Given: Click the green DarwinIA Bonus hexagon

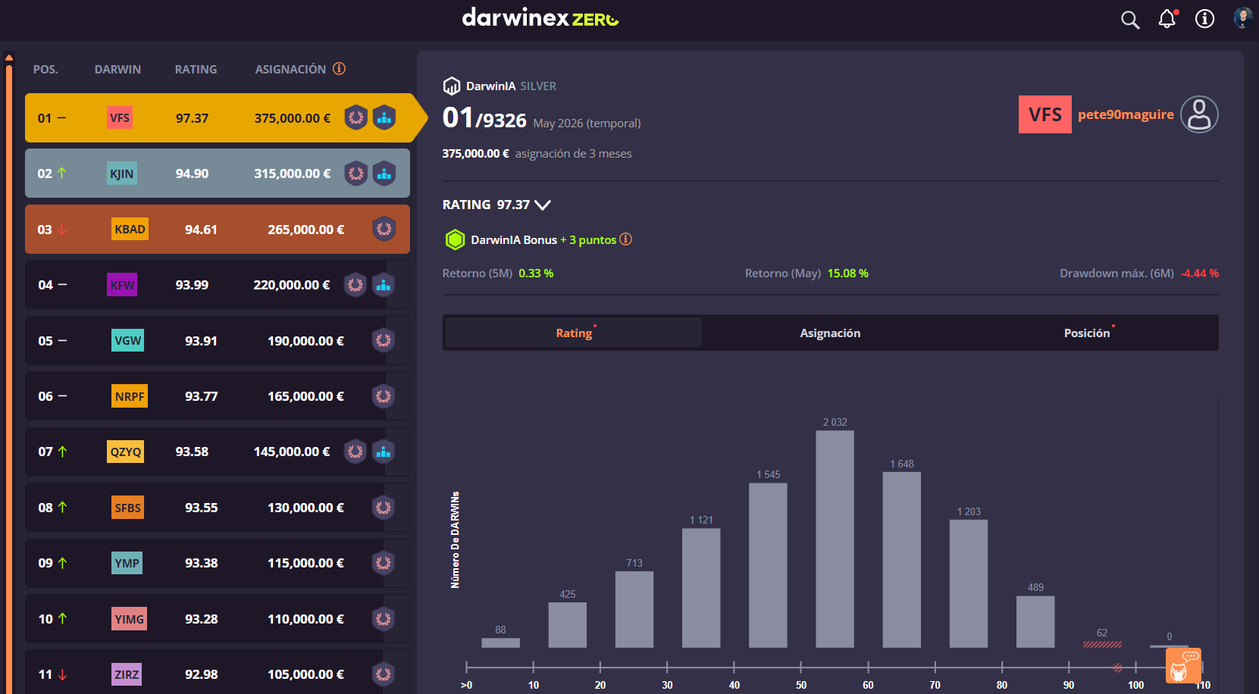Looking at the screenshot, I should click(455, 240).
